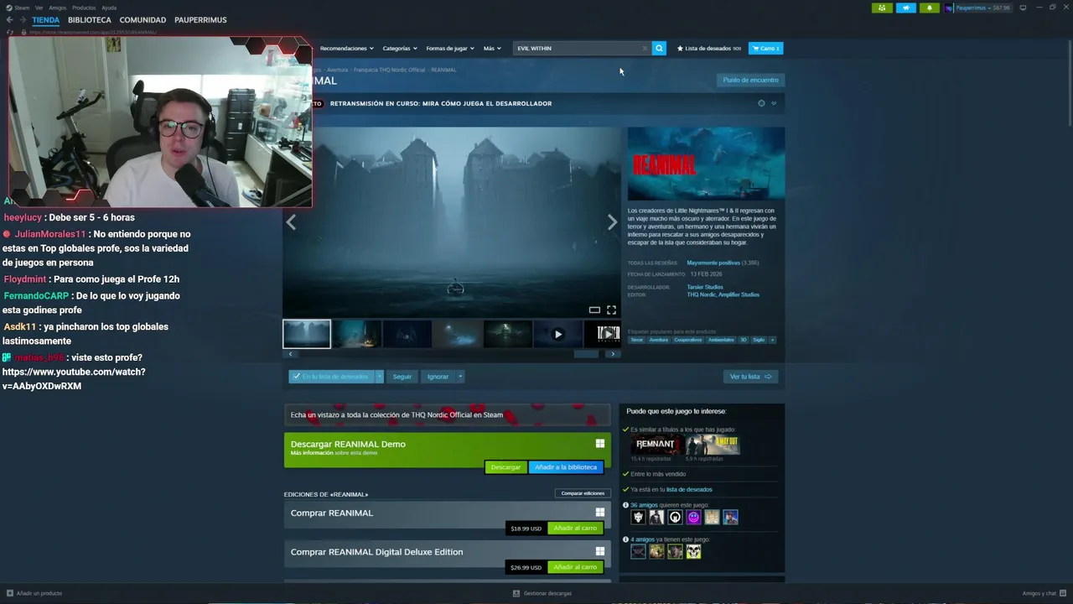The image size is (1073, 604).
Task: Open the Steam menu
Action: coord(23,8)
